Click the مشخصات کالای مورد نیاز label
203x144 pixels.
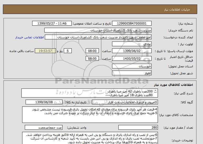(x=176, y=115)
